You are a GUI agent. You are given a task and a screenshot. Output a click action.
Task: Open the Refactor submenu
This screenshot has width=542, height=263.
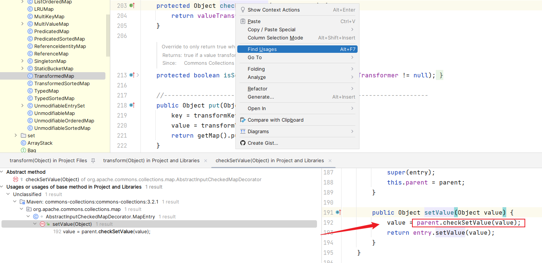[257, 89]
